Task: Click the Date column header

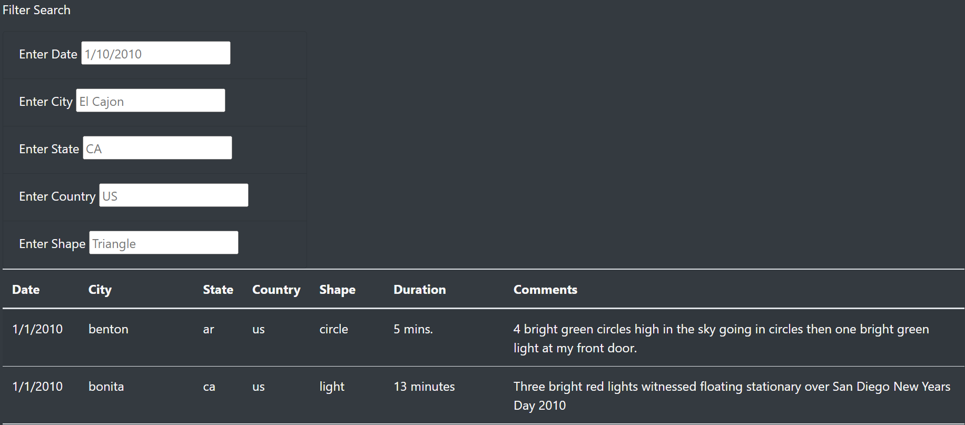Action: (x=26, y=289)
